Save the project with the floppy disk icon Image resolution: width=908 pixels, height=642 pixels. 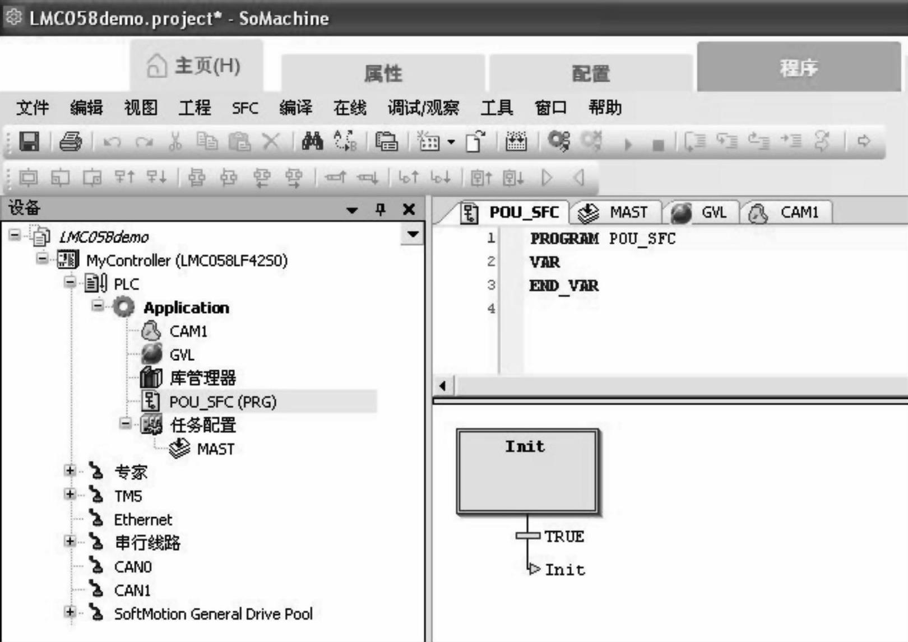[x=29, y=141]
